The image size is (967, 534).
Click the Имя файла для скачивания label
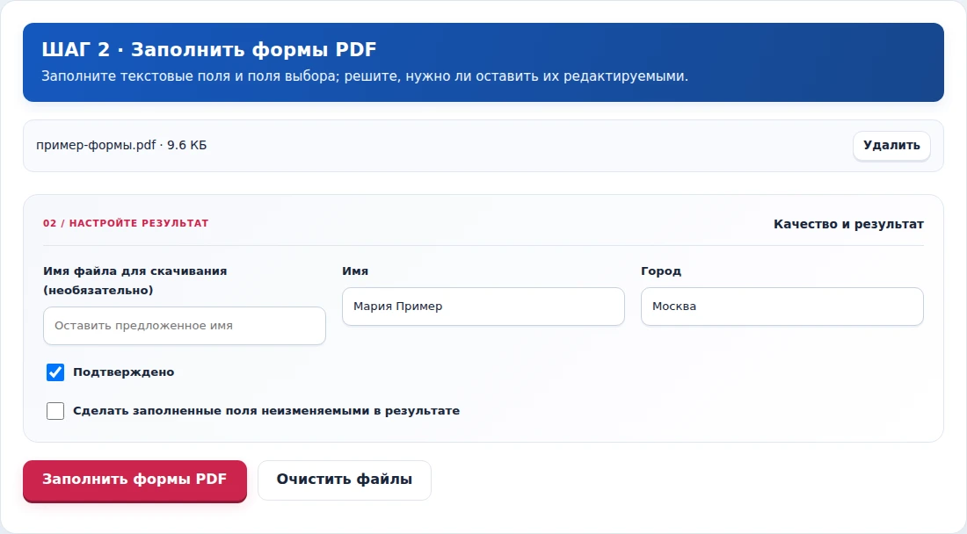[135, 280]
